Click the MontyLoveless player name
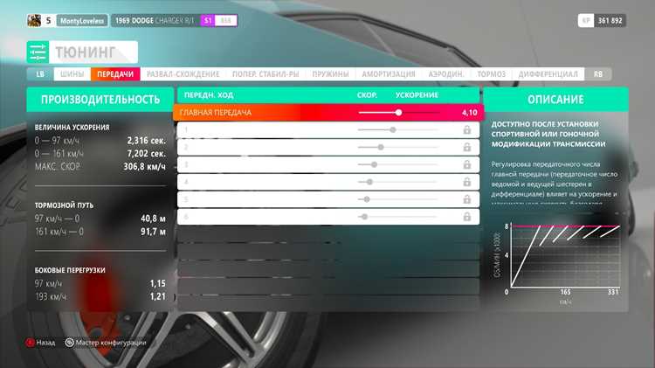The height and width of the screenshot is (368, 655). (x=82, y=20)
